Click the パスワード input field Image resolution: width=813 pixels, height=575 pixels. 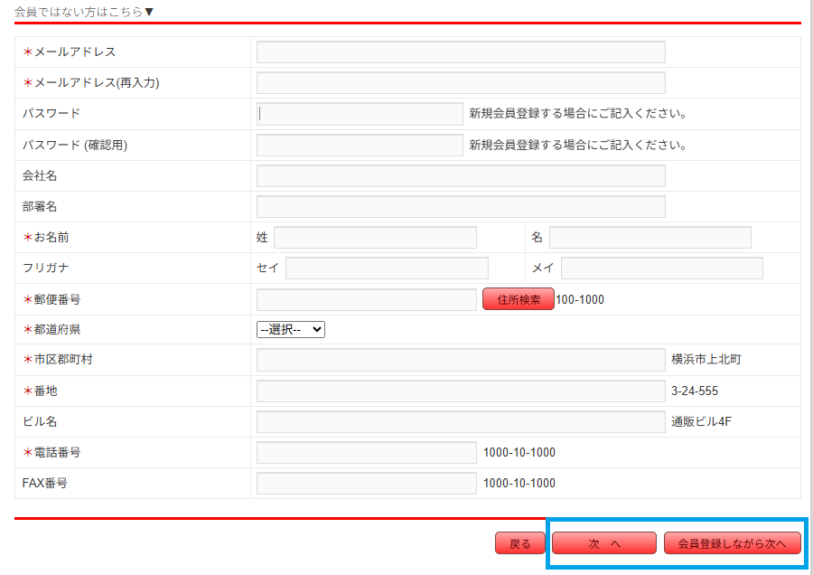pos(360,114)
